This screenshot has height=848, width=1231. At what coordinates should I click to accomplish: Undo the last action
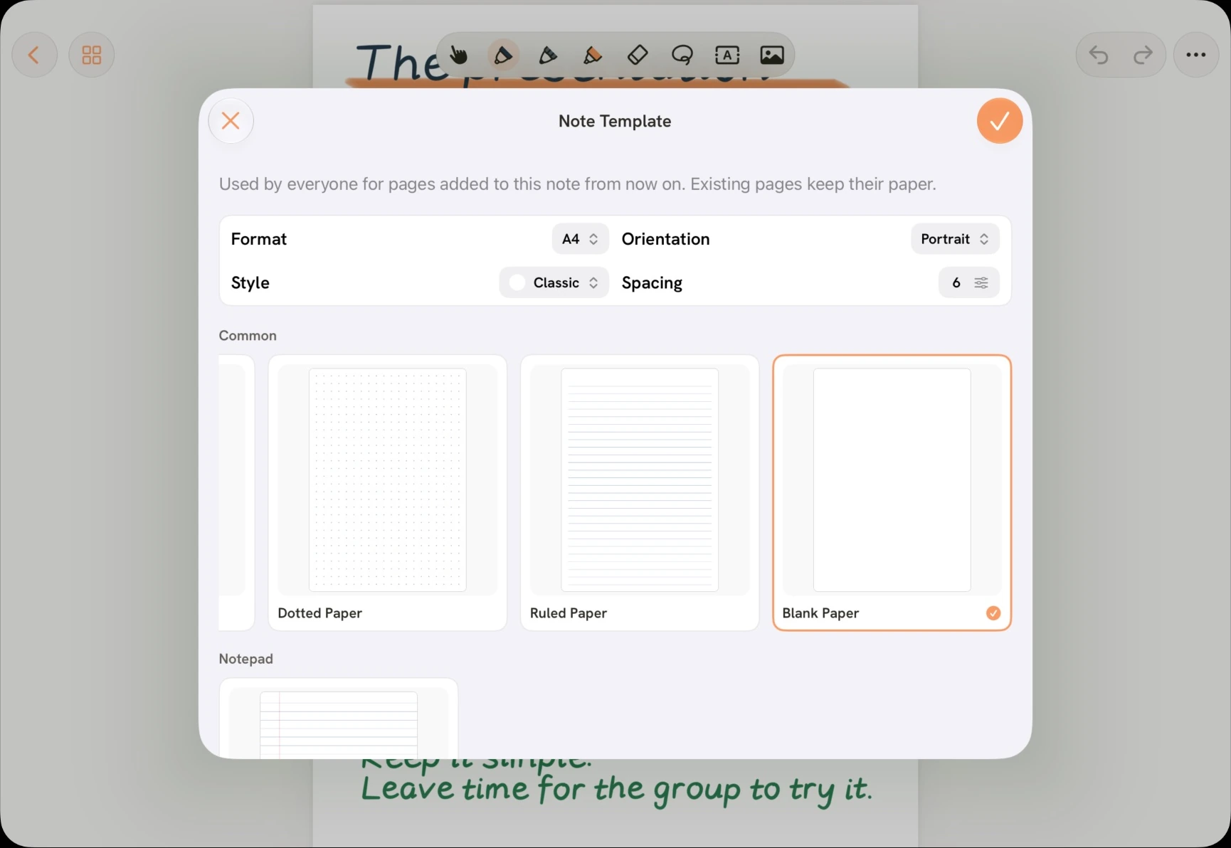point(1099,55)
